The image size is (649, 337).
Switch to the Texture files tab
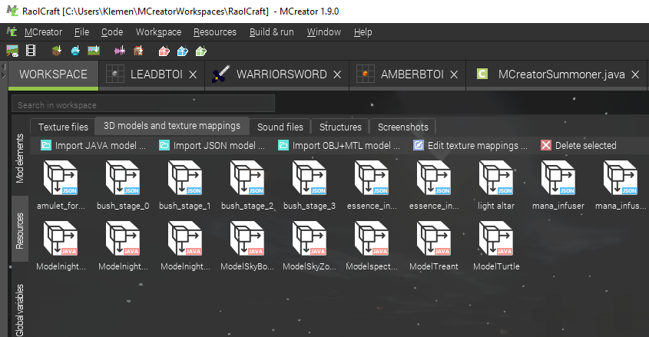tap(63, 127)
